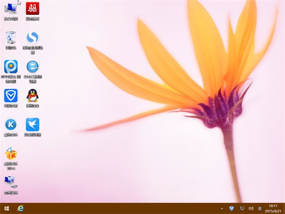285x214 pixels.
Task: Open the Recycle Bin
Action: pos(11,41)
